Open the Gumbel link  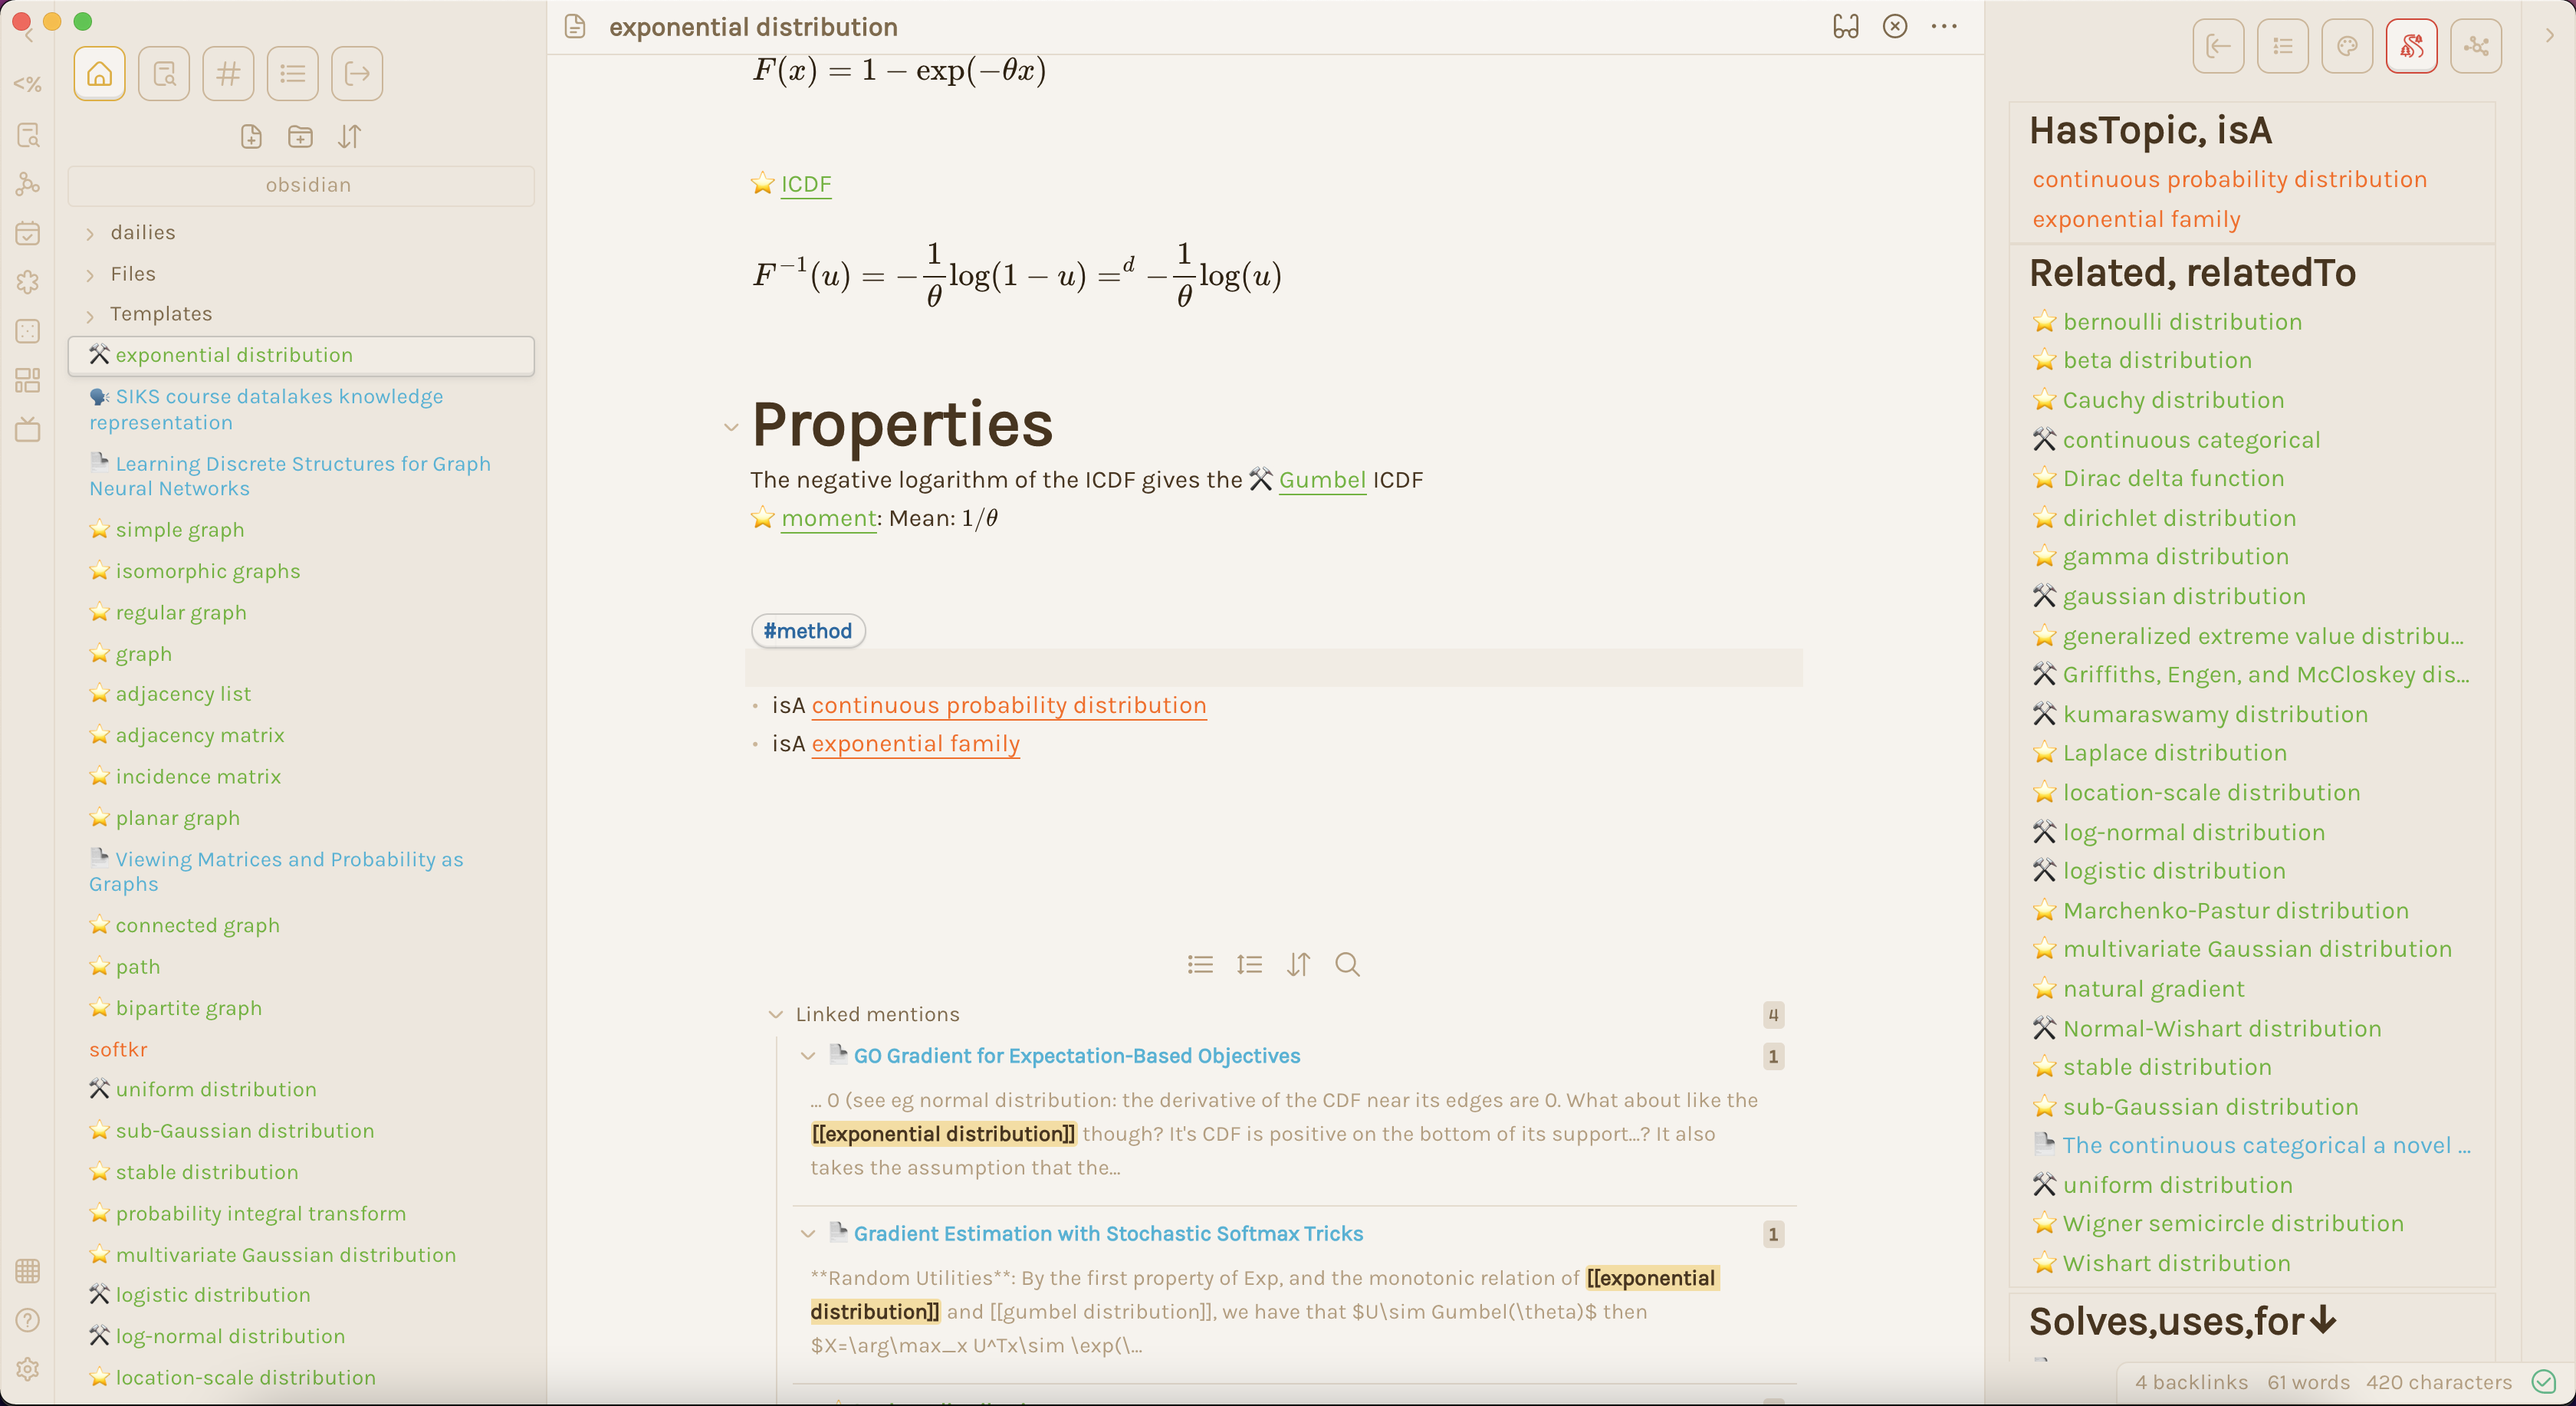(1321, 480)
